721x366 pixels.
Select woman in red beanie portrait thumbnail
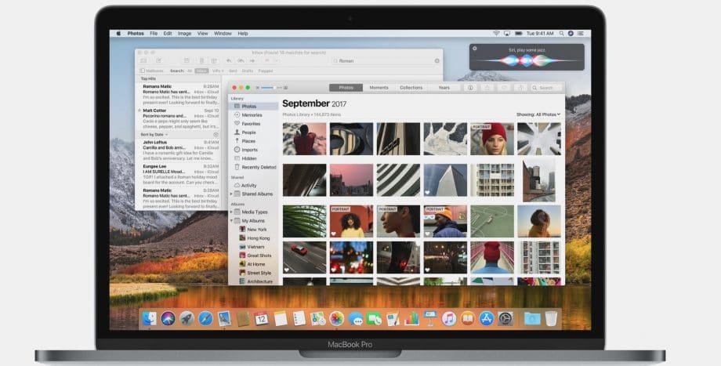tap(492, 139)
